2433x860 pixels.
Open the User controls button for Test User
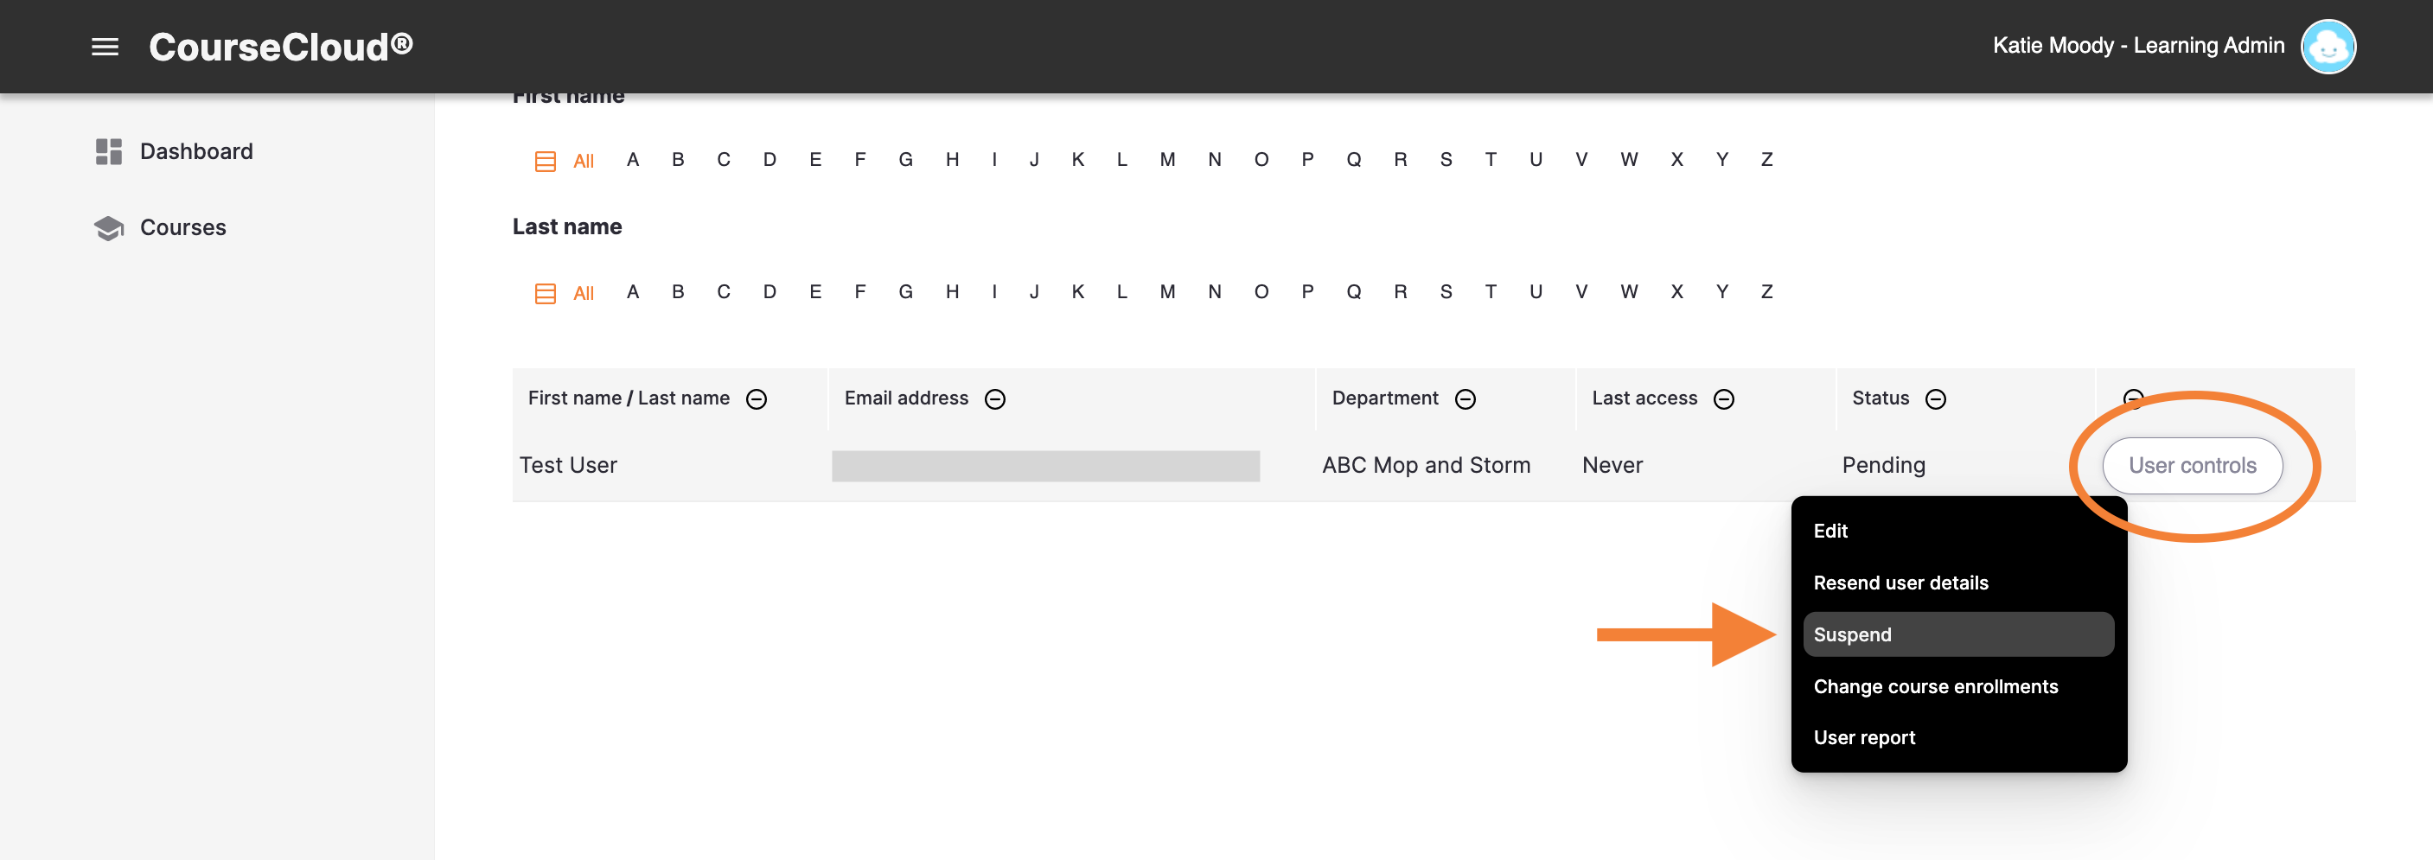click(x=2194, y=465)
